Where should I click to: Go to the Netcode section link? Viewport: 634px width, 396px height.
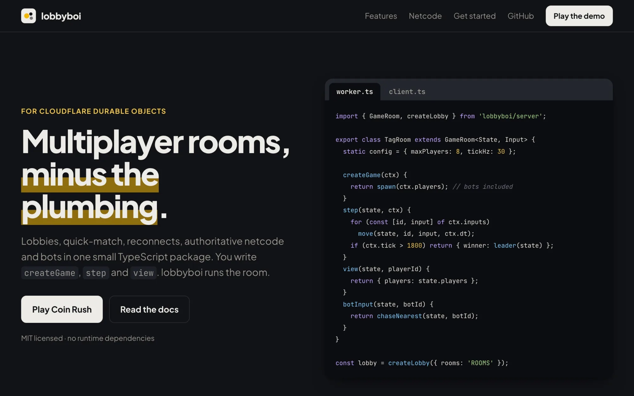click(x=425, y=16)
